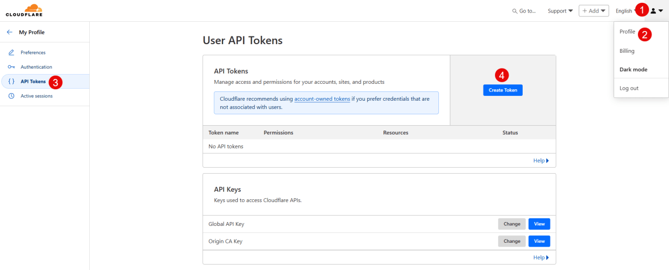Image resolution: width=669 pixels, height=270 pixels.
Task: Select Billing from account menu
Action: tap(627, 51)
